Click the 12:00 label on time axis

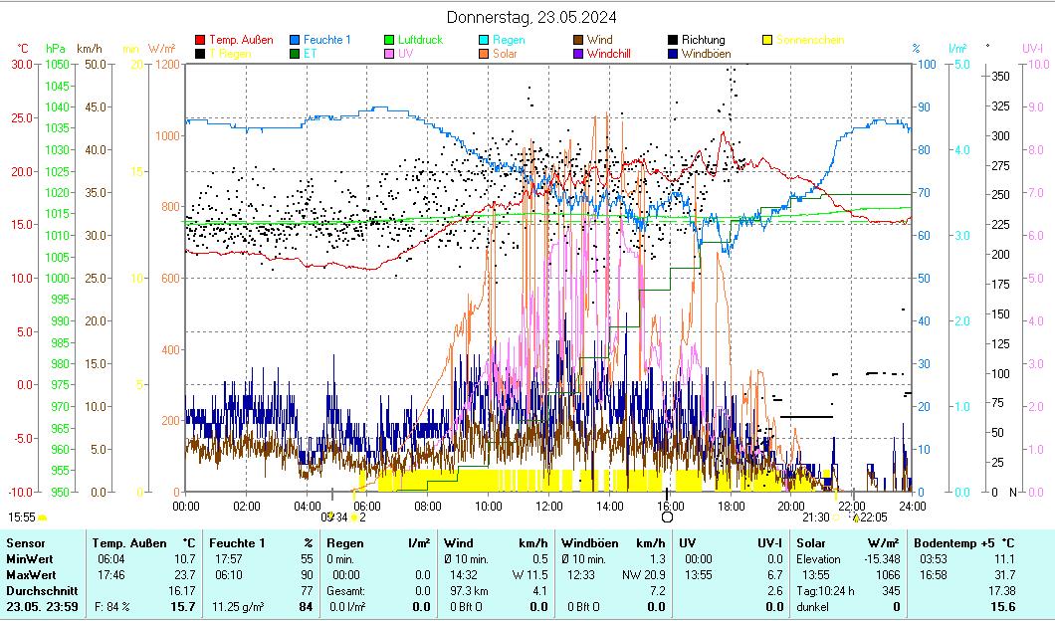[x=548, y=506]
